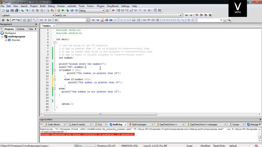Open the Debugging windows icon

(155, 11)
